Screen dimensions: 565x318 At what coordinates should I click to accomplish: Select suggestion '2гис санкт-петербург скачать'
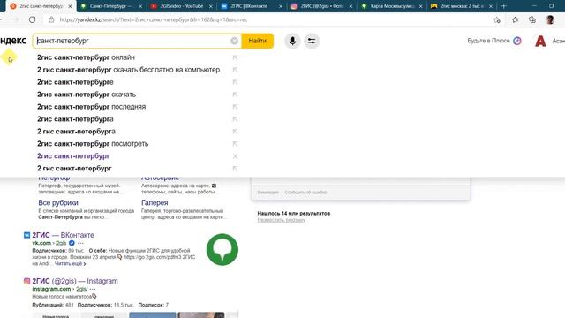tap(87, 95)
